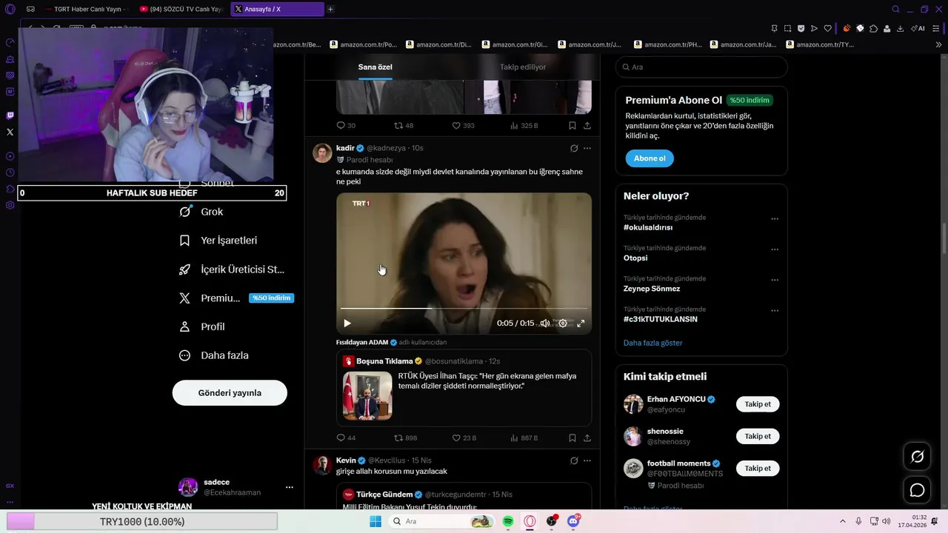Take a snapshot with the toolbar icon
Viewport: 948px width, 533px height.
pos(787,29)
